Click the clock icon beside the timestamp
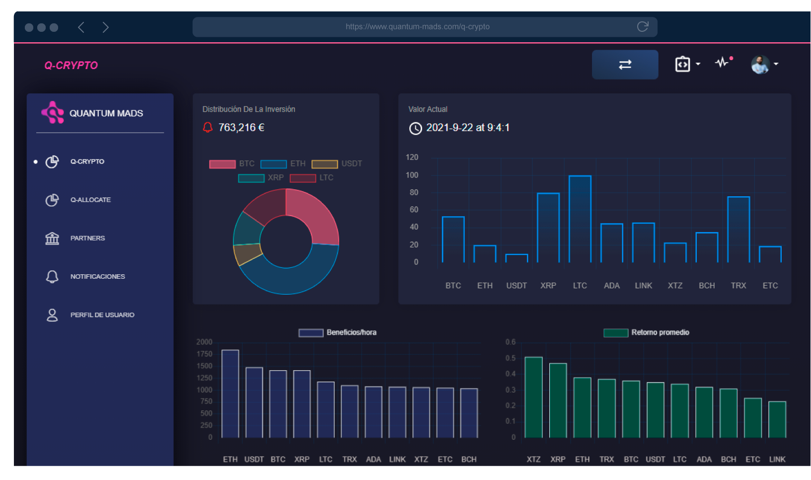The image size is (811, 480). point(415,129)
